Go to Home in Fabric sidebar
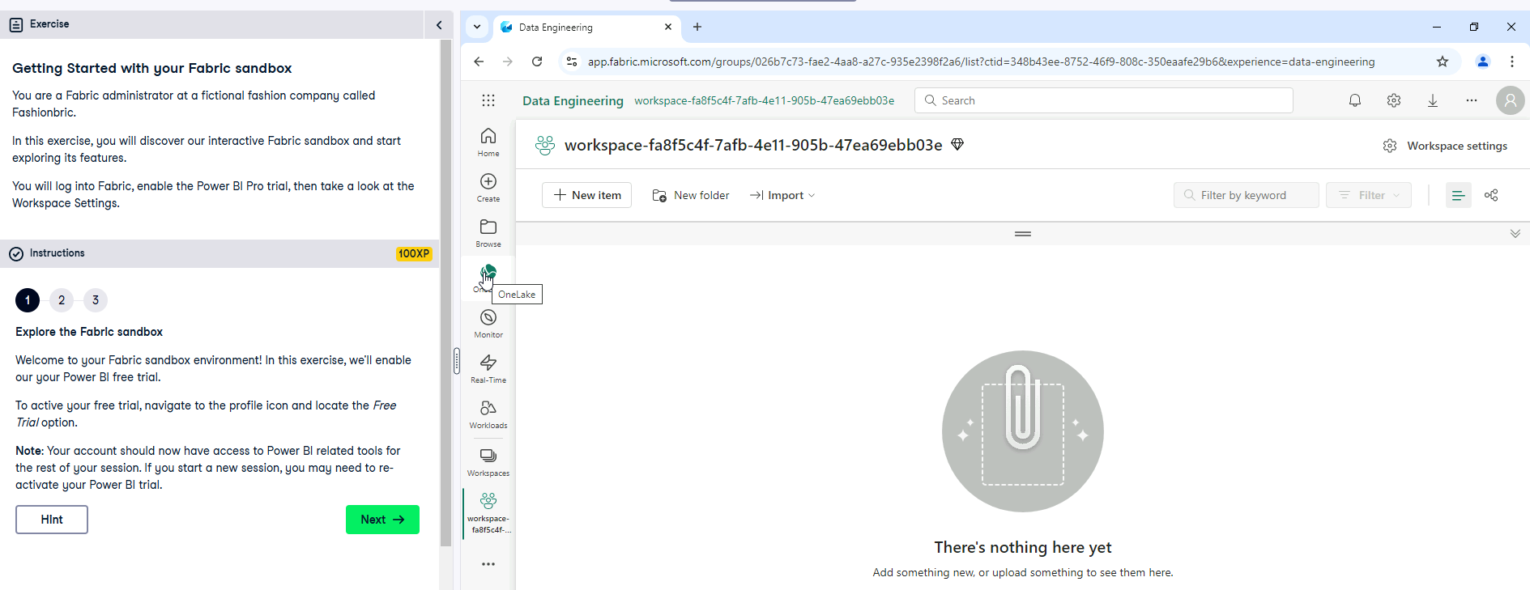The image size is (1530, 590). pyautogui.click(x=488, y=142)
